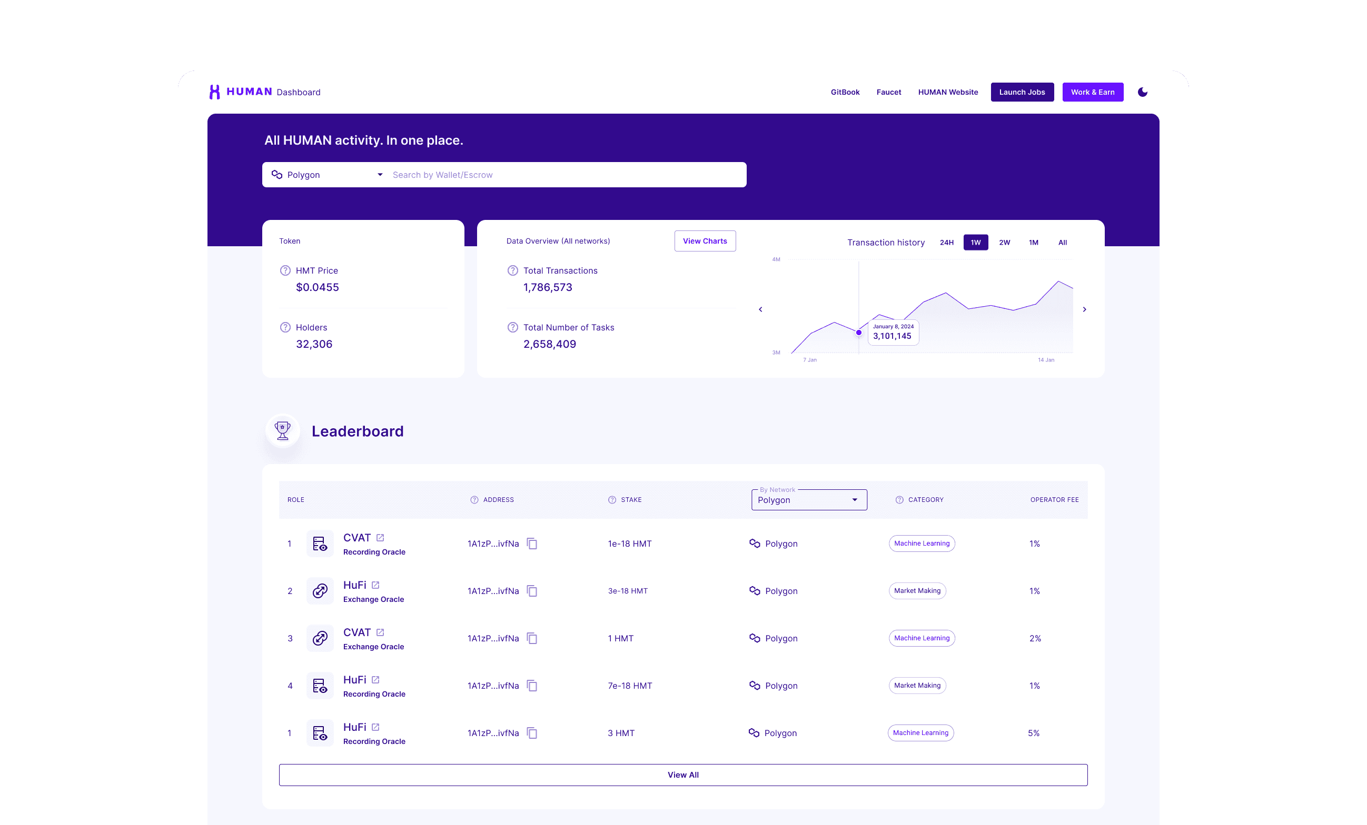
Task: Click right chevron on transaction chart
Action: pyautogui.click(x=1084, y=309)
